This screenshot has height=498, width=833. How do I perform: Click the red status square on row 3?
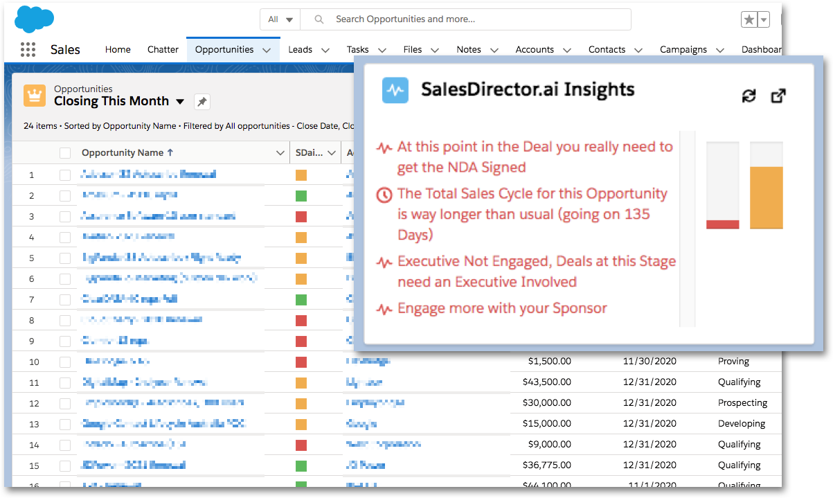pyautogui.click(x=301, y=216)
